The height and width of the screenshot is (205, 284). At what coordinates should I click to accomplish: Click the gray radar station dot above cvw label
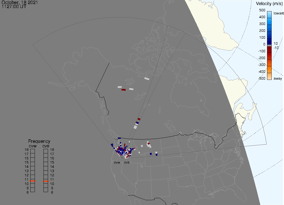click(x=122, y=158)
